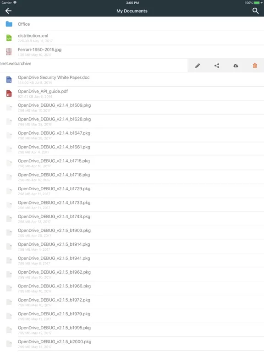Viewport: 264px width, 352px height.
Task: Click file icon beside b1661.pkg
Action: [9, 149]
